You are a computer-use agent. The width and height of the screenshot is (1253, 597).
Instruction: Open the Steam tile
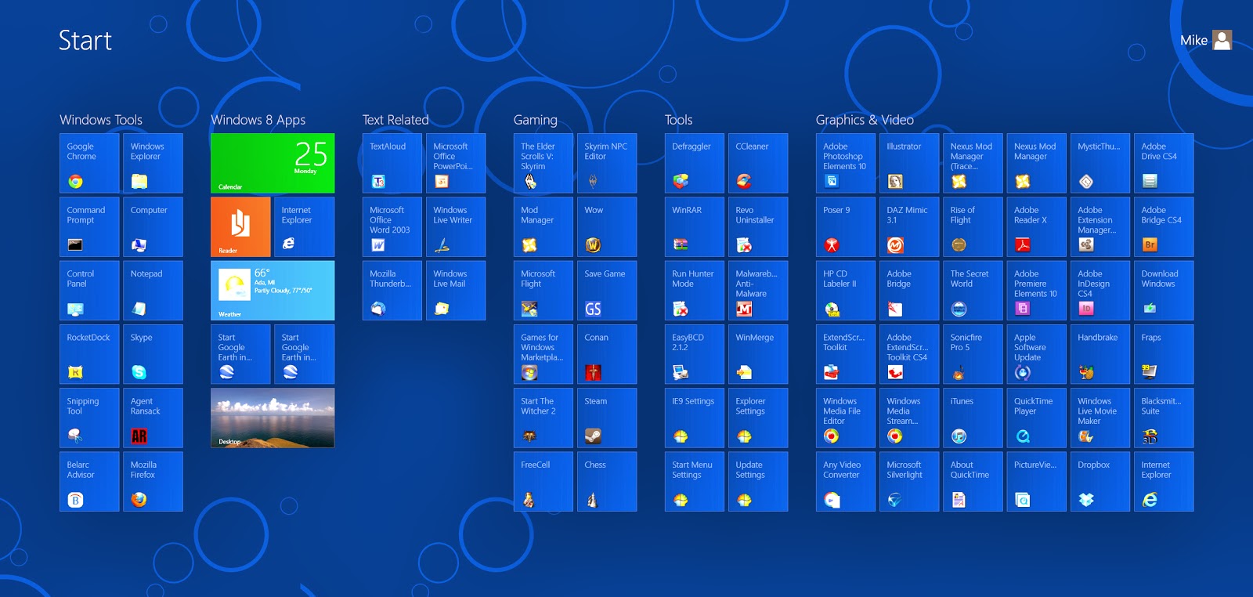[x=607, y=418]
